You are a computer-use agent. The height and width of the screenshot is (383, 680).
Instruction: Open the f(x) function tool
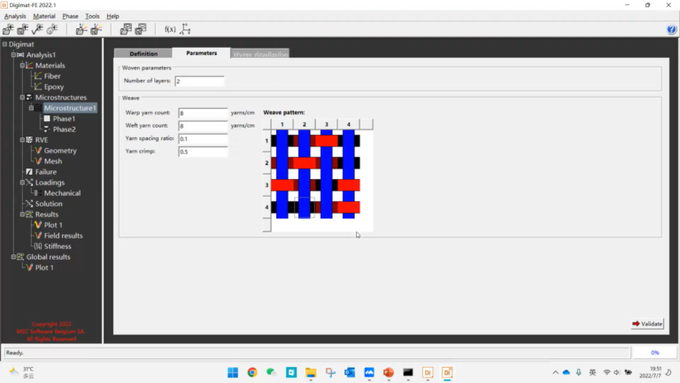[170, 29]
